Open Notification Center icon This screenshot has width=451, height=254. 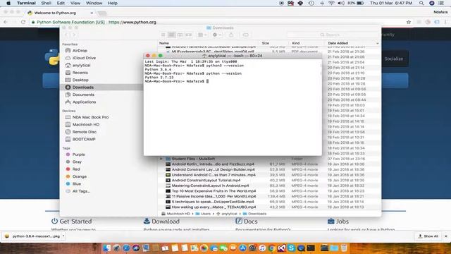[x=441, y=3]
